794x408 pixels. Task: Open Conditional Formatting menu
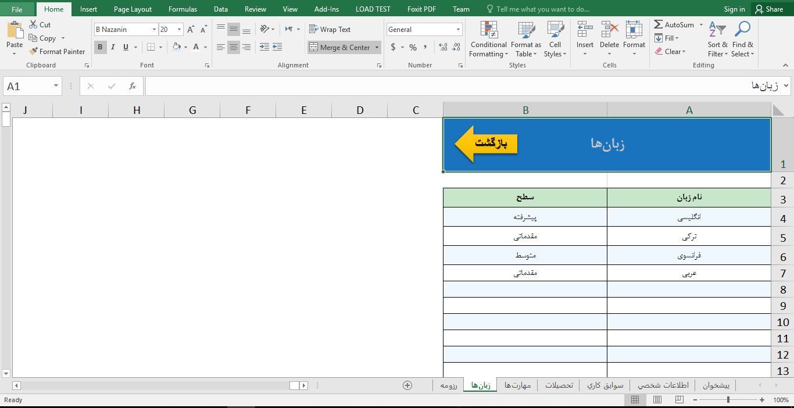click(x=488, y=39)
